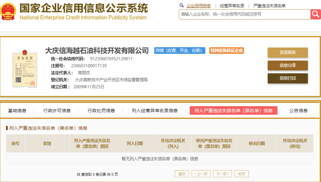The height and width of the screenshot is (182, 321).
Task: Click legal representative name 高丽杰
Action: [84, 73]
